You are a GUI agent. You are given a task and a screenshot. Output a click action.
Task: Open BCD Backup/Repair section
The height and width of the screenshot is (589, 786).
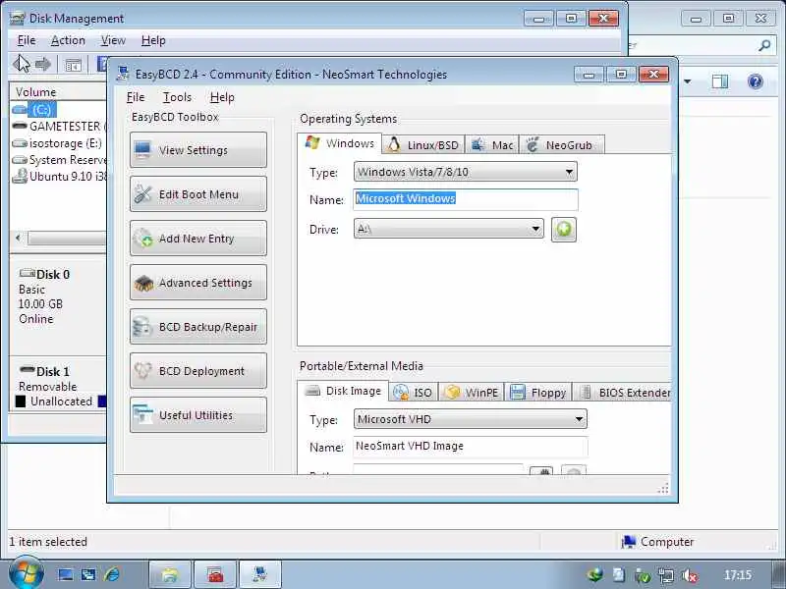pos(198,327)
